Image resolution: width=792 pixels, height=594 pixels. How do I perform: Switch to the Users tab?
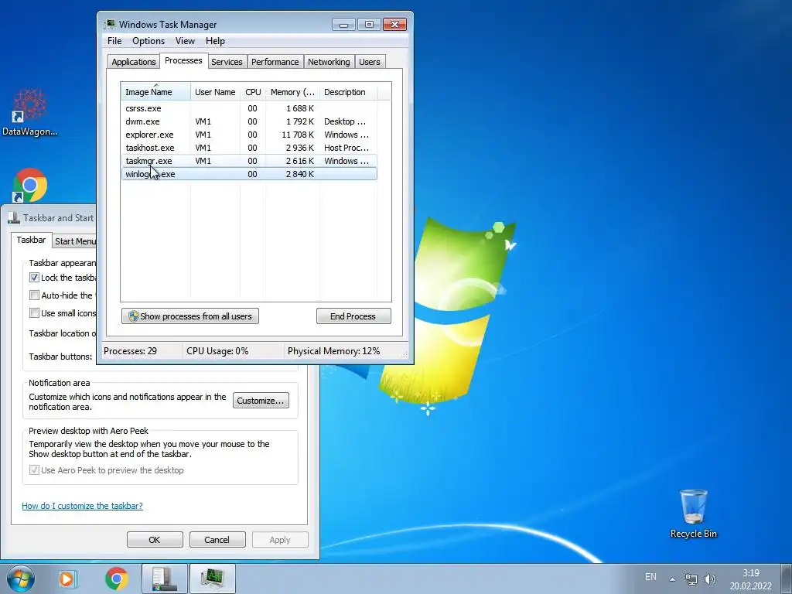369,62
